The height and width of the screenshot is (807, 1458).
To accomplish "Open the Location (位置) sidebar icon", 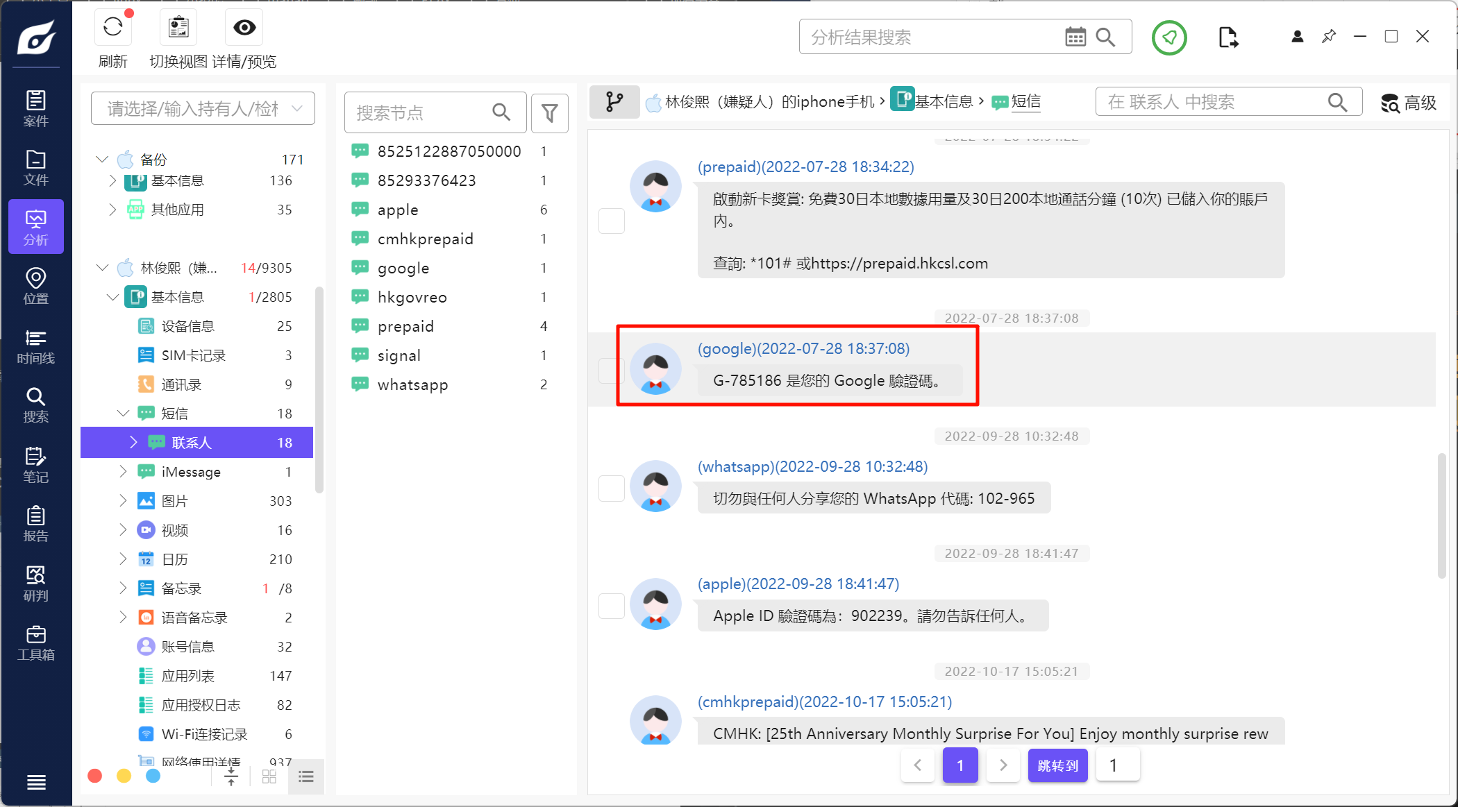I will [x=35, y=287].
